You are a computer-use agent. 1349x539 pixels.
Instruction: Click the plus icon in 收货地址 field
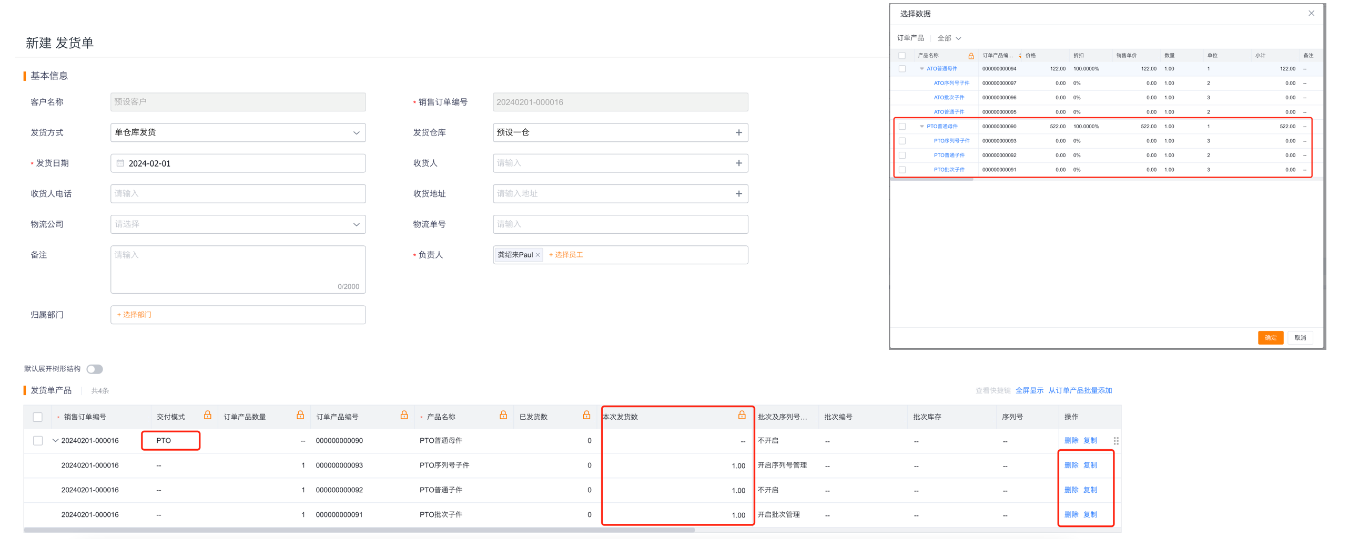pyautogui.click(x=738, y=193)
